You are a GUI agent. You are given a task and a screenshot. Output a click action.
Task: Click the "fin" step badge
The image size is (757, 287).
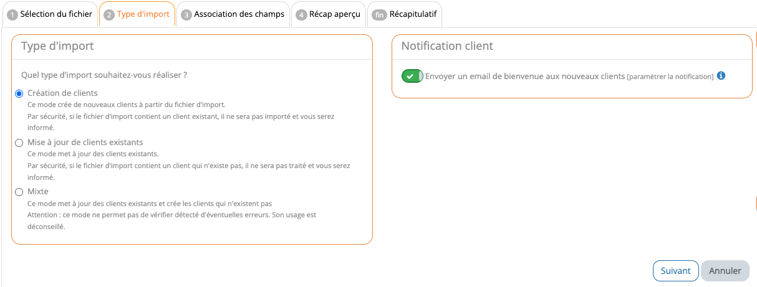tap(379, 14)
